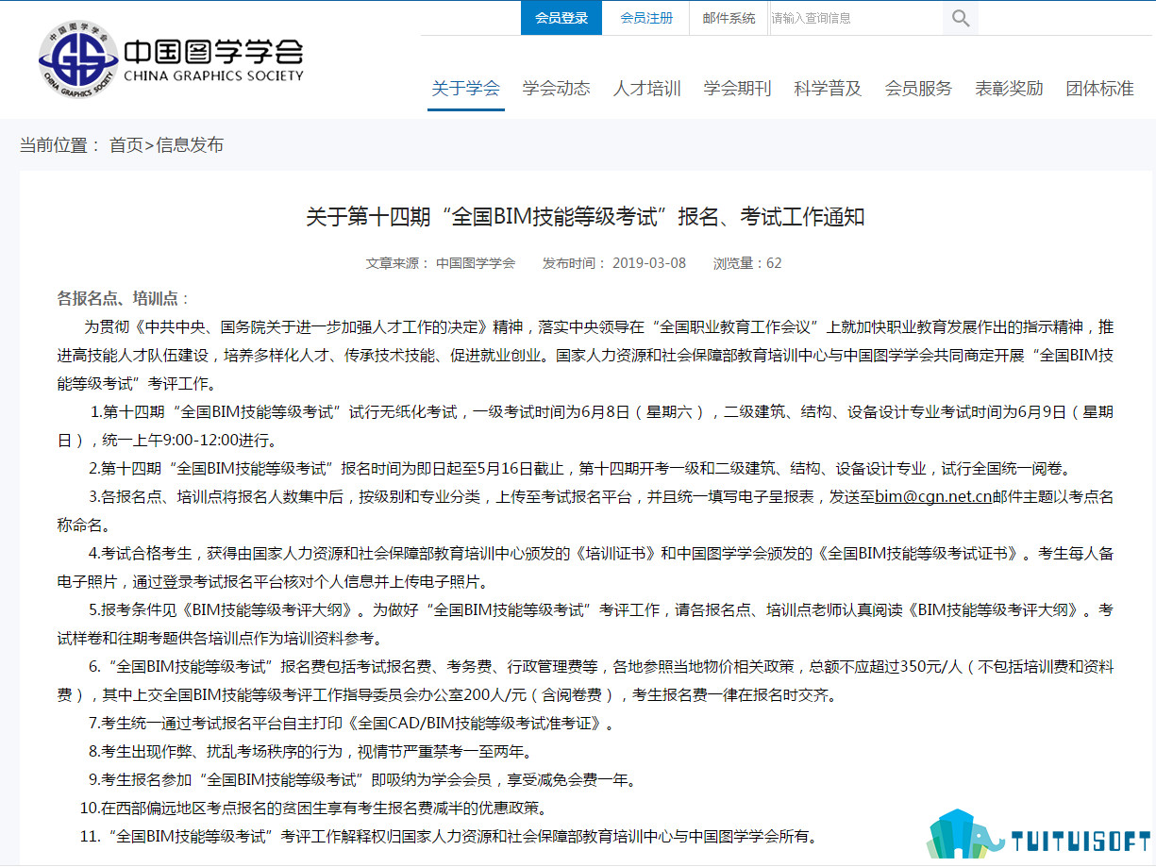
Task: Click 信息发布 in the breadcrumb
Action: (190, 145)
